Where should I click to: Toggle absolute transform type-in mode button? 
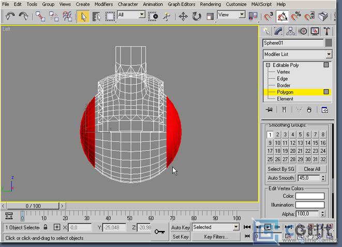57,227
